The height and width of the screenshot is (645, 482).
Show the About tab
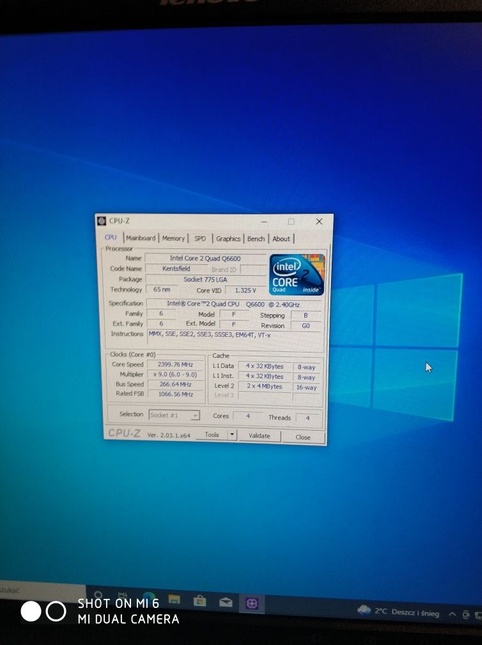(281, 239)
